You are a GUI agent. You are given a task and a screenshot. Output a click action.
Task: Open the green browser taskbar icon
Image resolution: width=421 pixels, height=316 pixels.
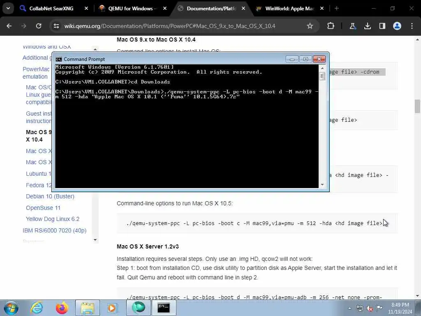[139, 308]
